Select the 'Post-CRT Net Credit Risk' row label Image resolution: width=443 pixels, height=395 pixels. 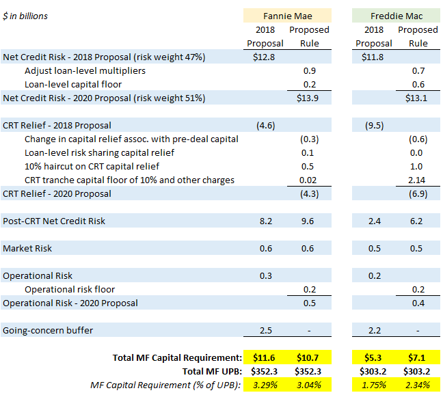click(54, 221)
